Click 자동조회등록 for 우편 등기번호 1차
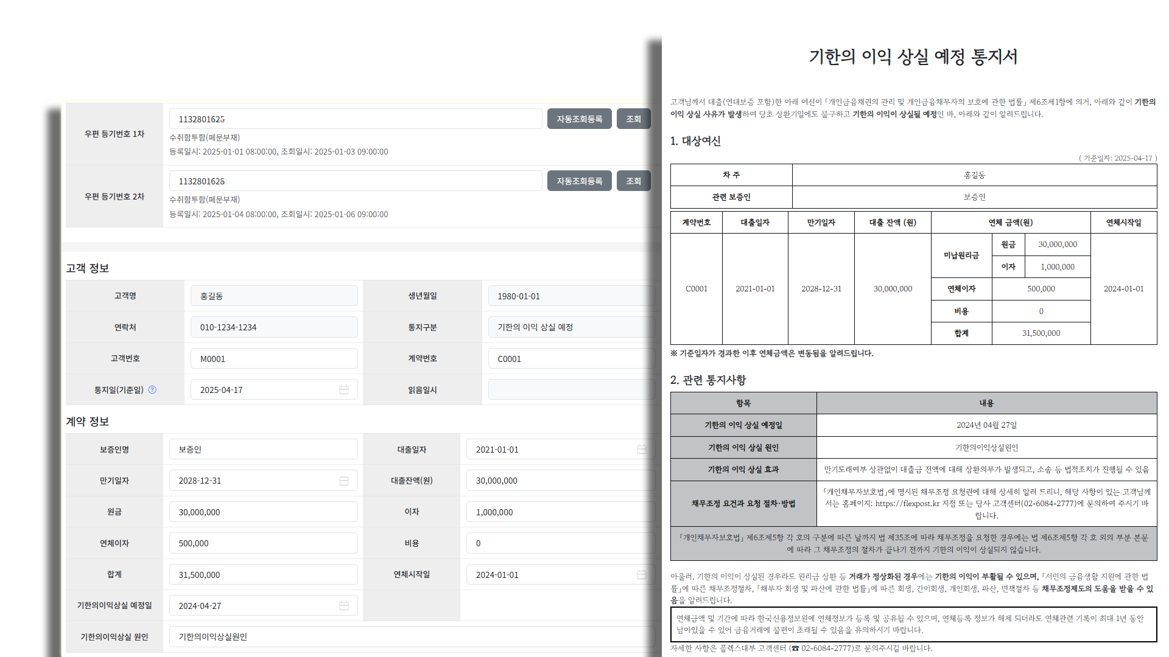 click(579, 119)
